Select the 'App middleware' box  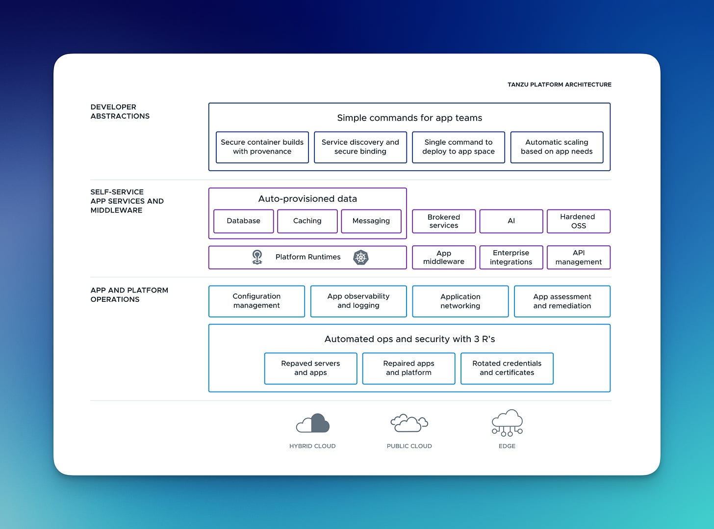444,258
